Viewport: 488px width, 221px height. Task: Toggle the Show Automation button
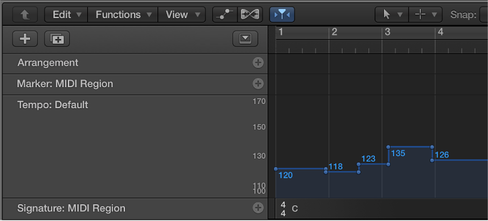coord(225,14)
